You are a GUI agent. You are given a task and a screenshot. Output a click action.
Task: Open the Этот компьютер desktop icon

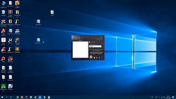[3, 4]
